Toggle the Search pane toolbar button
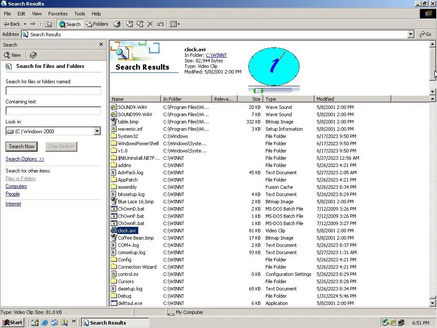This screenshot has height=328, width=437. [70, 24]
